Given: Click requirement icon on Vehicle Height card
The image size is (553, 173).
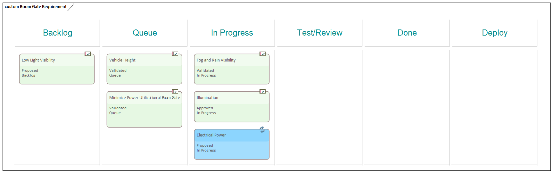Looking at the screenshot, I should pyautogui.click(x=175, y=54).
